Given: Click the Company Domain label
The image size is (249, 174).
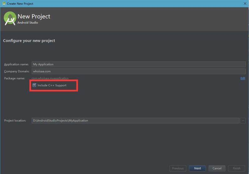Looking at the screenshot, I should [16, 71].
